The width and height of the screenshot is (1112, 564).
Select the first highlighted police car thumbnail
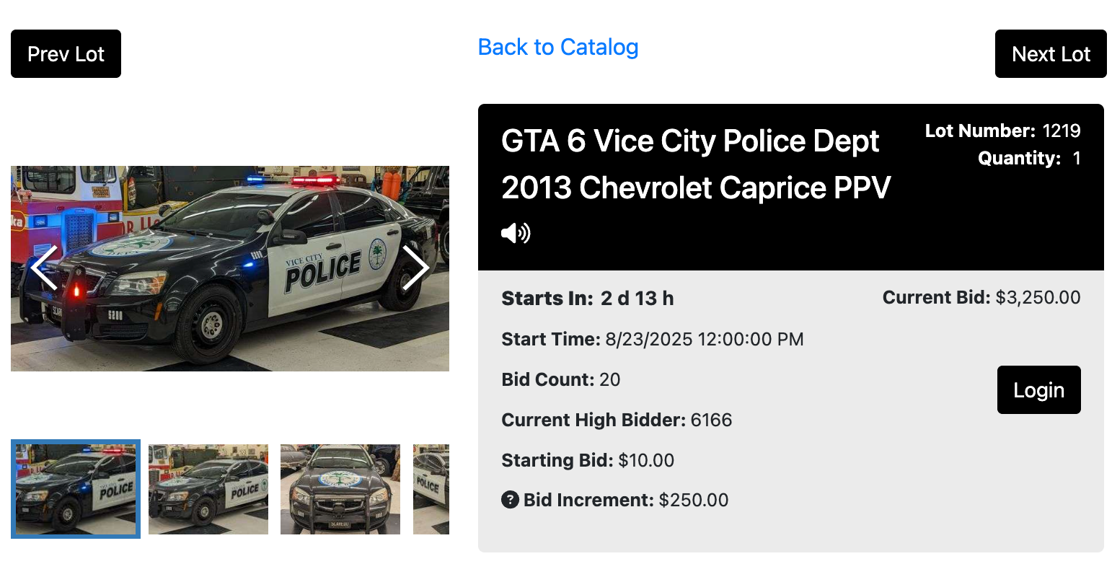pos(76,489)
